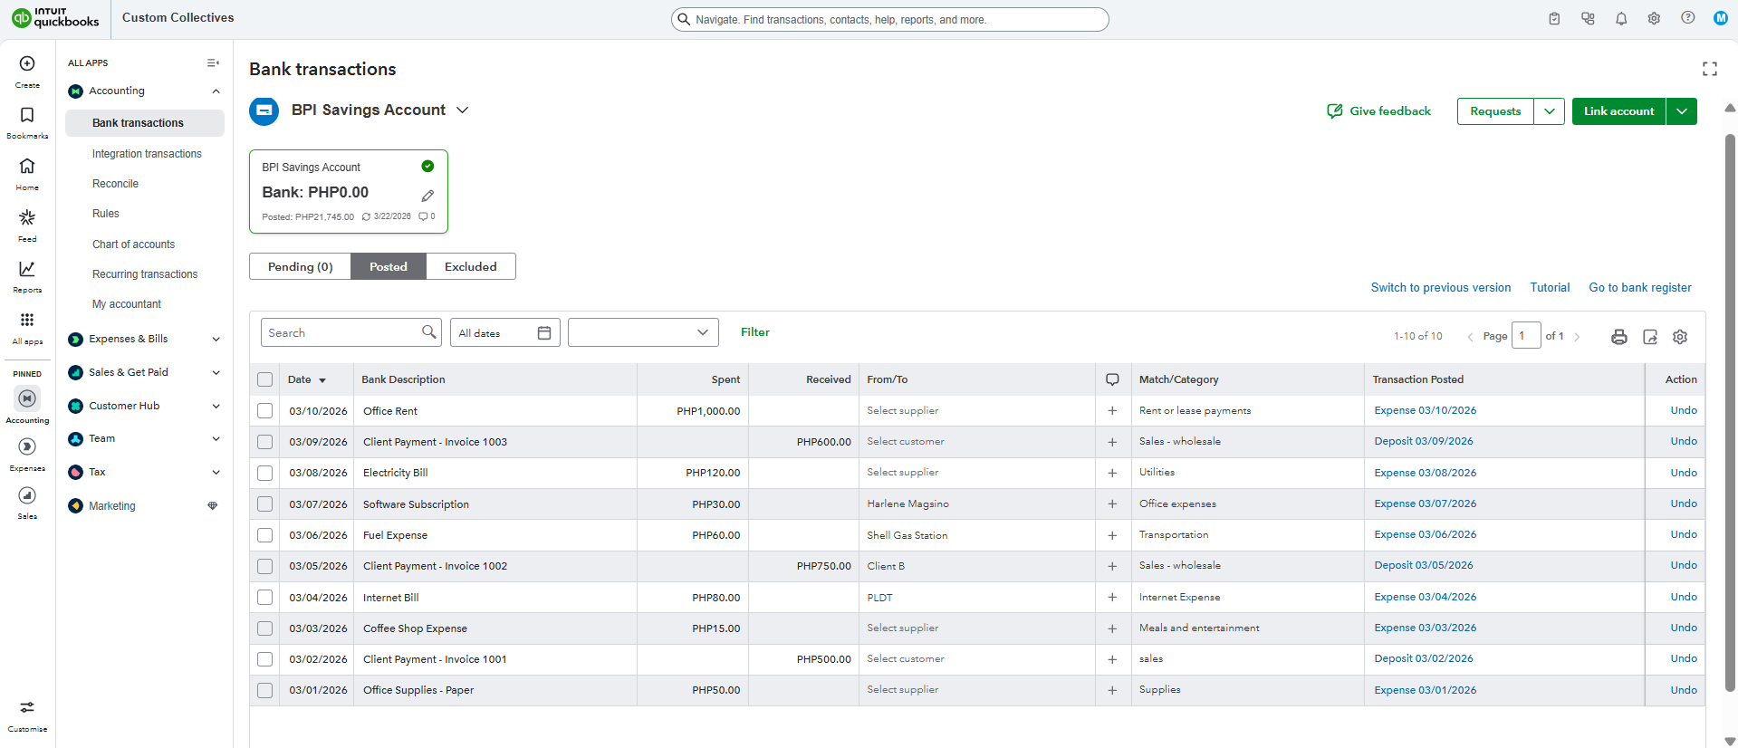1738x748 pixels.
Task: Tick the Invoice 1002 payment checkbox
Action: point(264,566)
